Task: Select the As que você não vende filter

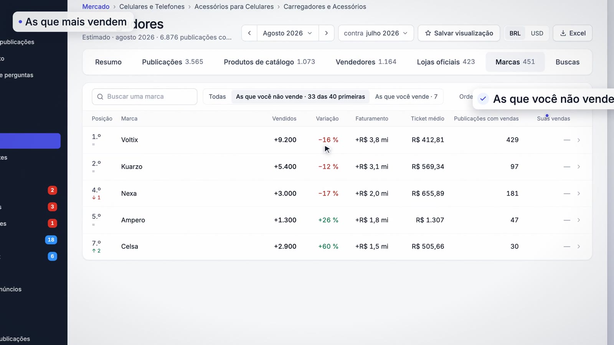Action: click(300, 97)
